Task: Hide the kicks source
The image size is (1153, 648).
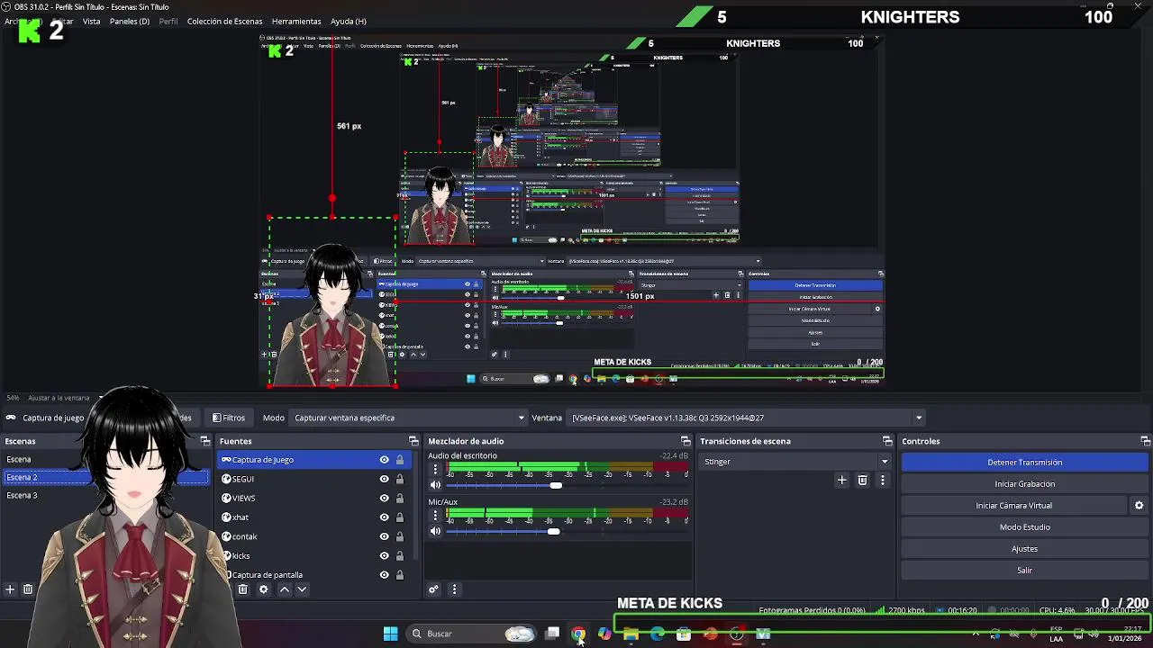Action: [384, 556]
